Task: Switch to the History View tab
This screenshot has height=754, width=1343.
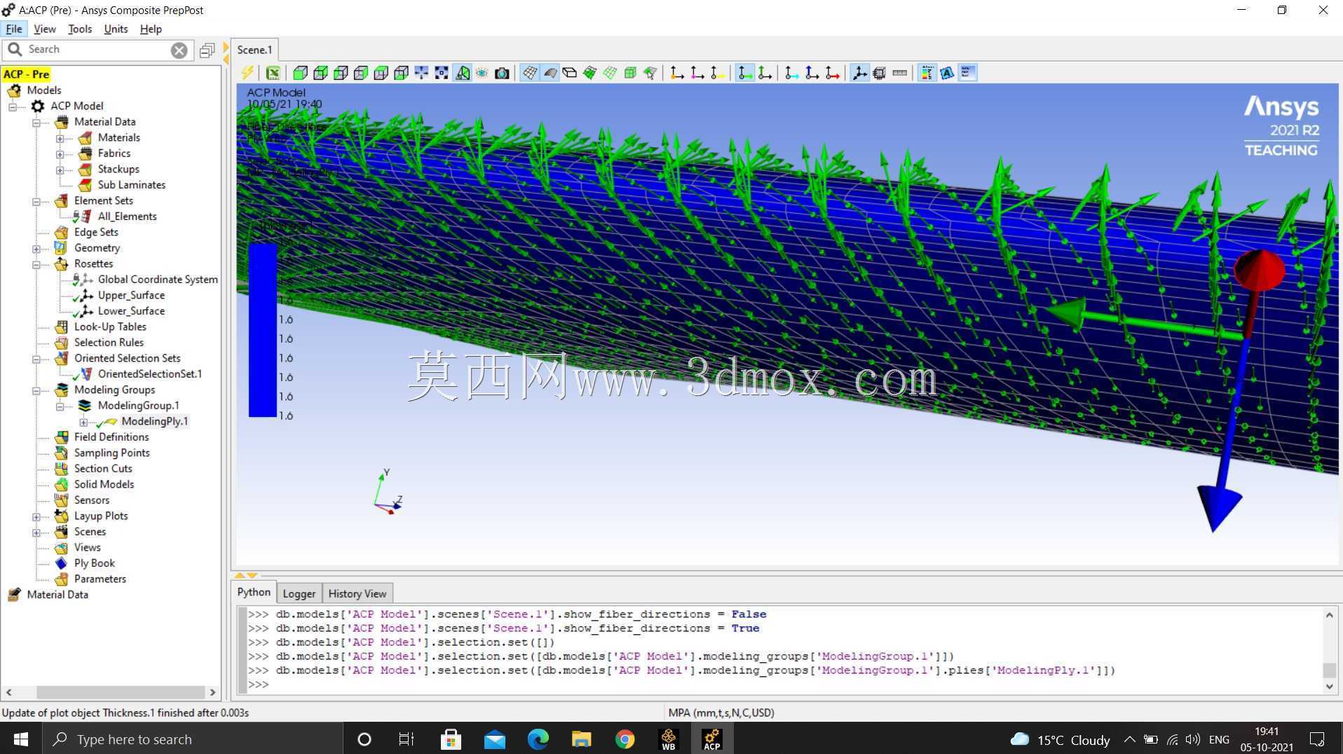Action: [357, 594]
